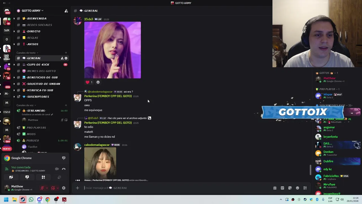
Task: Open the GOTTO ARMY server dropdown menu
Action: [x=32, y=11]
